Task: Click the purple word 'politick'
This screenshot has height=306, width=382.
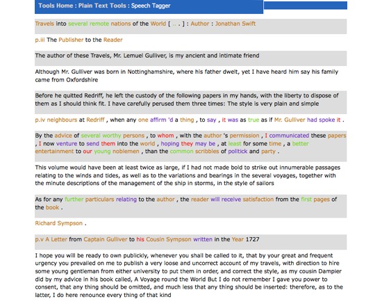Action: pyautogui.click(x=238, y=152)
